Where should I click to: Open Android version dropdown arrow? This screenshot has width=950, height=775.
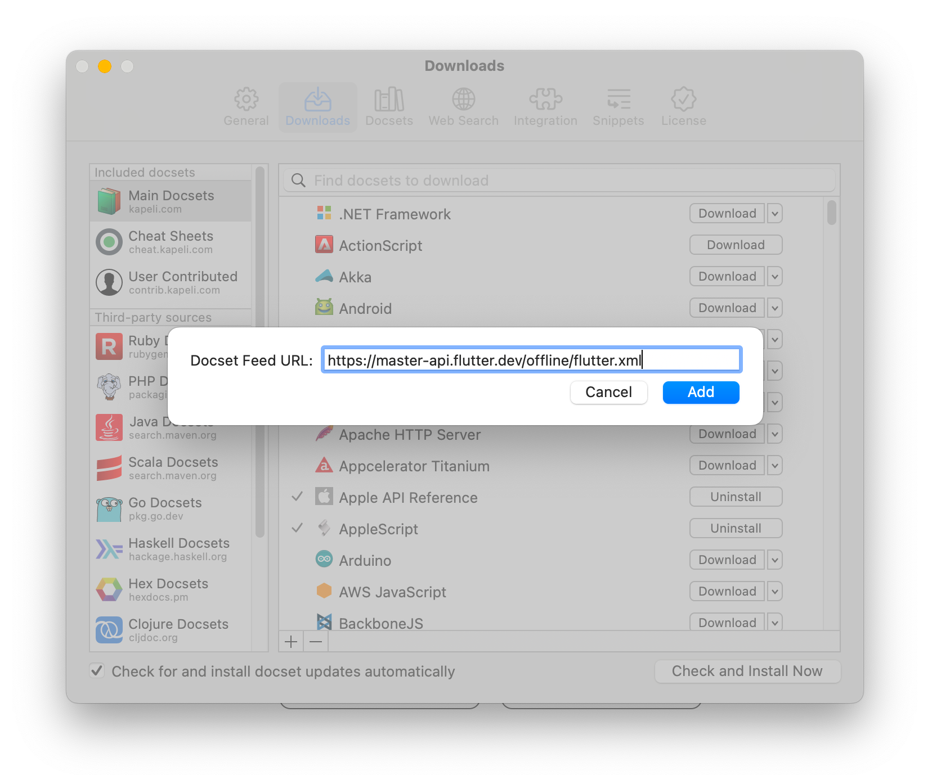click(x=775, y=308)
